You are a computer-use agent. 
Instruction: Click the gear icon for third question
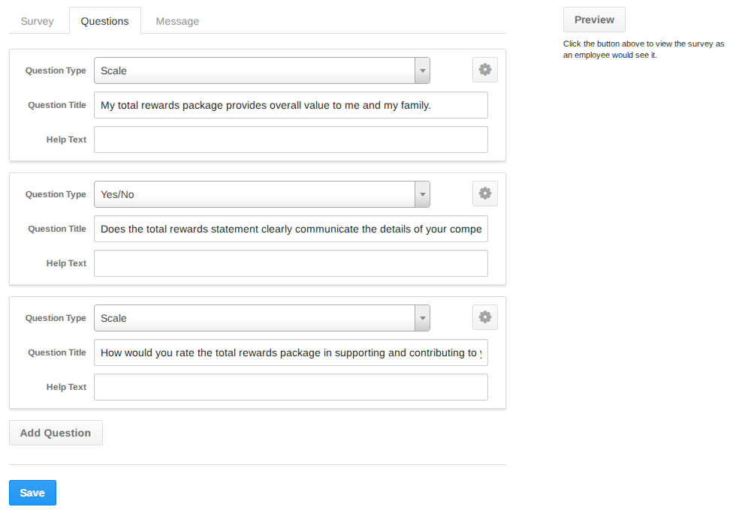485,317
